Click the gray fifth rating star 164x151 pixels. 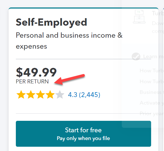click(x=60, y=95)
